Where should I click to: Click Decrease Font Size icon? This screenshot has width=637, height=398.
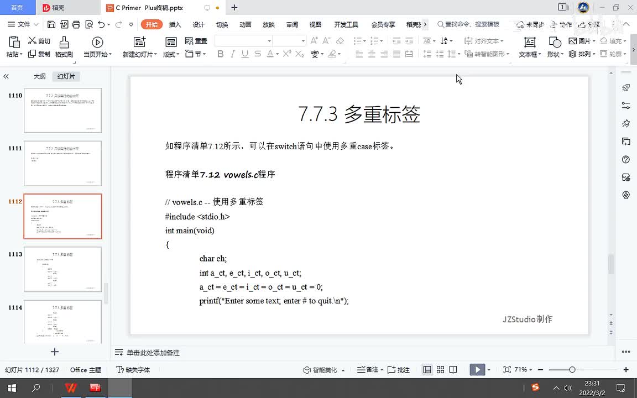(326, 40)
